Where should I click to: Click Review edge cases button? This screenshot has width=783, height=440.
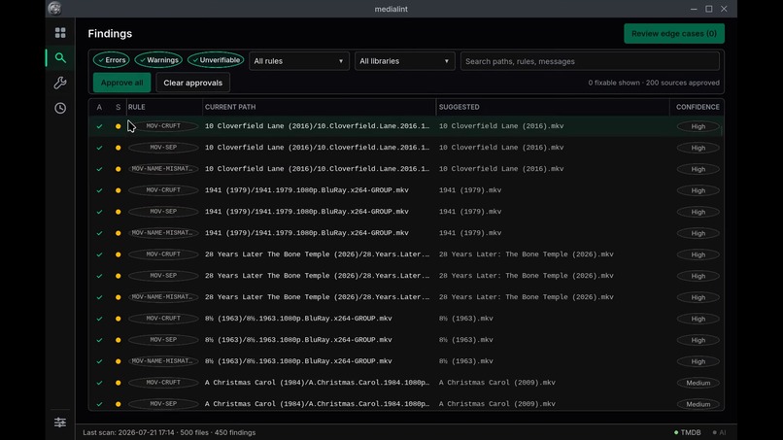(x=673, y=33)
